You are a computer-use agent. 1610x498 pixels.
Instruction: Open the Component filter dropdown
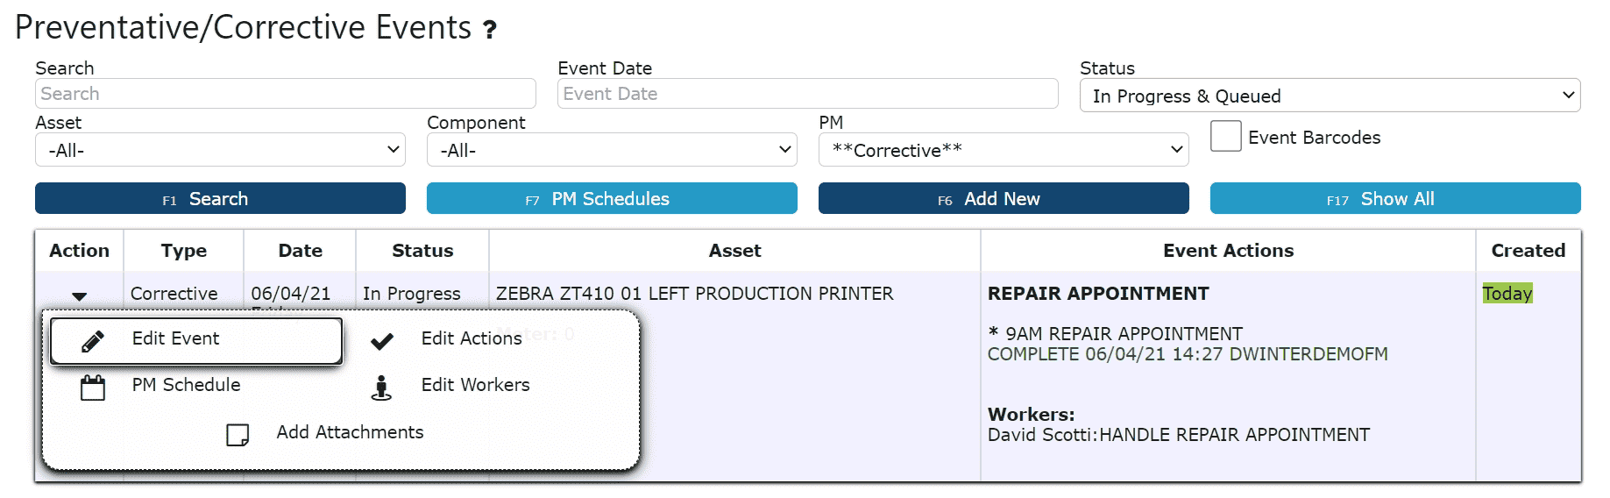click(612, 150)
